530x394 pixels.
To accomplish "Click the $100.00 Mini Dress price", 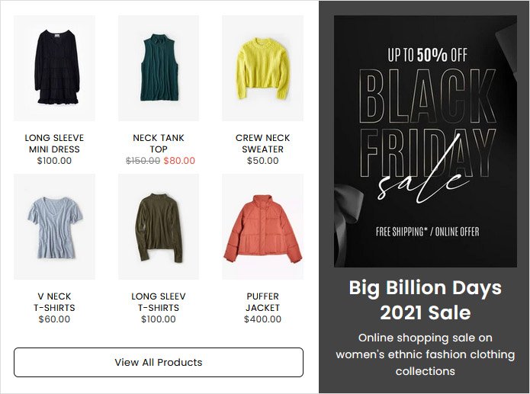I will point(54,161).
